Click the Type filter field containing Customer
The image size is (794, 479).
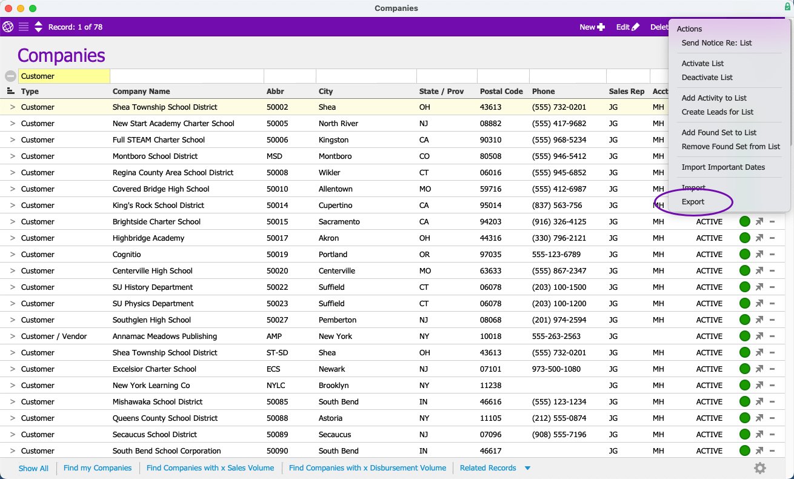click(x=64, y=76)
